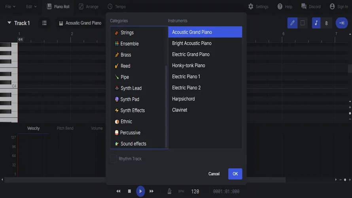Activate the pencil draw tool
352x198 pixels.
pyautogui.click(x=292, y=23)
